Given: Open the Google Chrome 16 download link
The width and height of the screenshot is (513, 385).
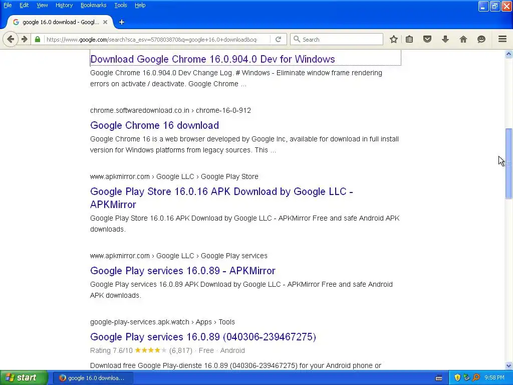Looking at the screenshot, I should (x=154, y=125).
